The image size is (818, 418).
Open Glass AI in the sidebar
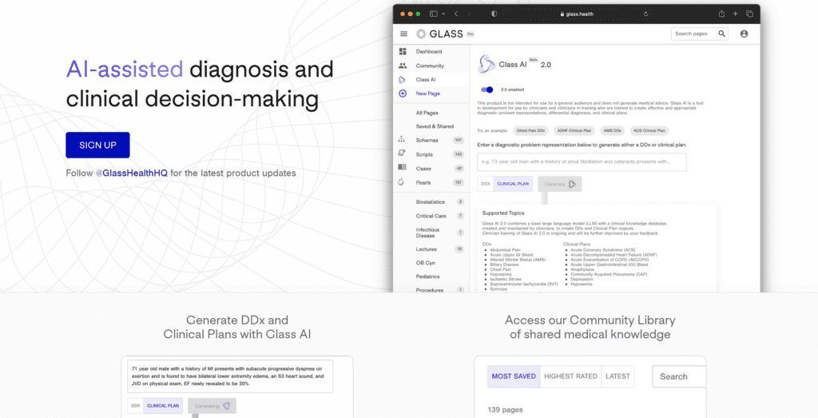(x=426, y=80)
